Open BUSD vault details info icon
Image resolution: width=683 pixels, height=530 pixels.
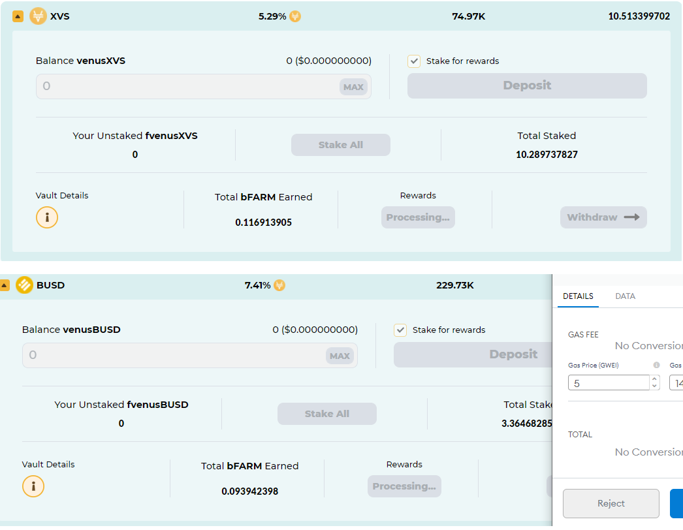33,486
